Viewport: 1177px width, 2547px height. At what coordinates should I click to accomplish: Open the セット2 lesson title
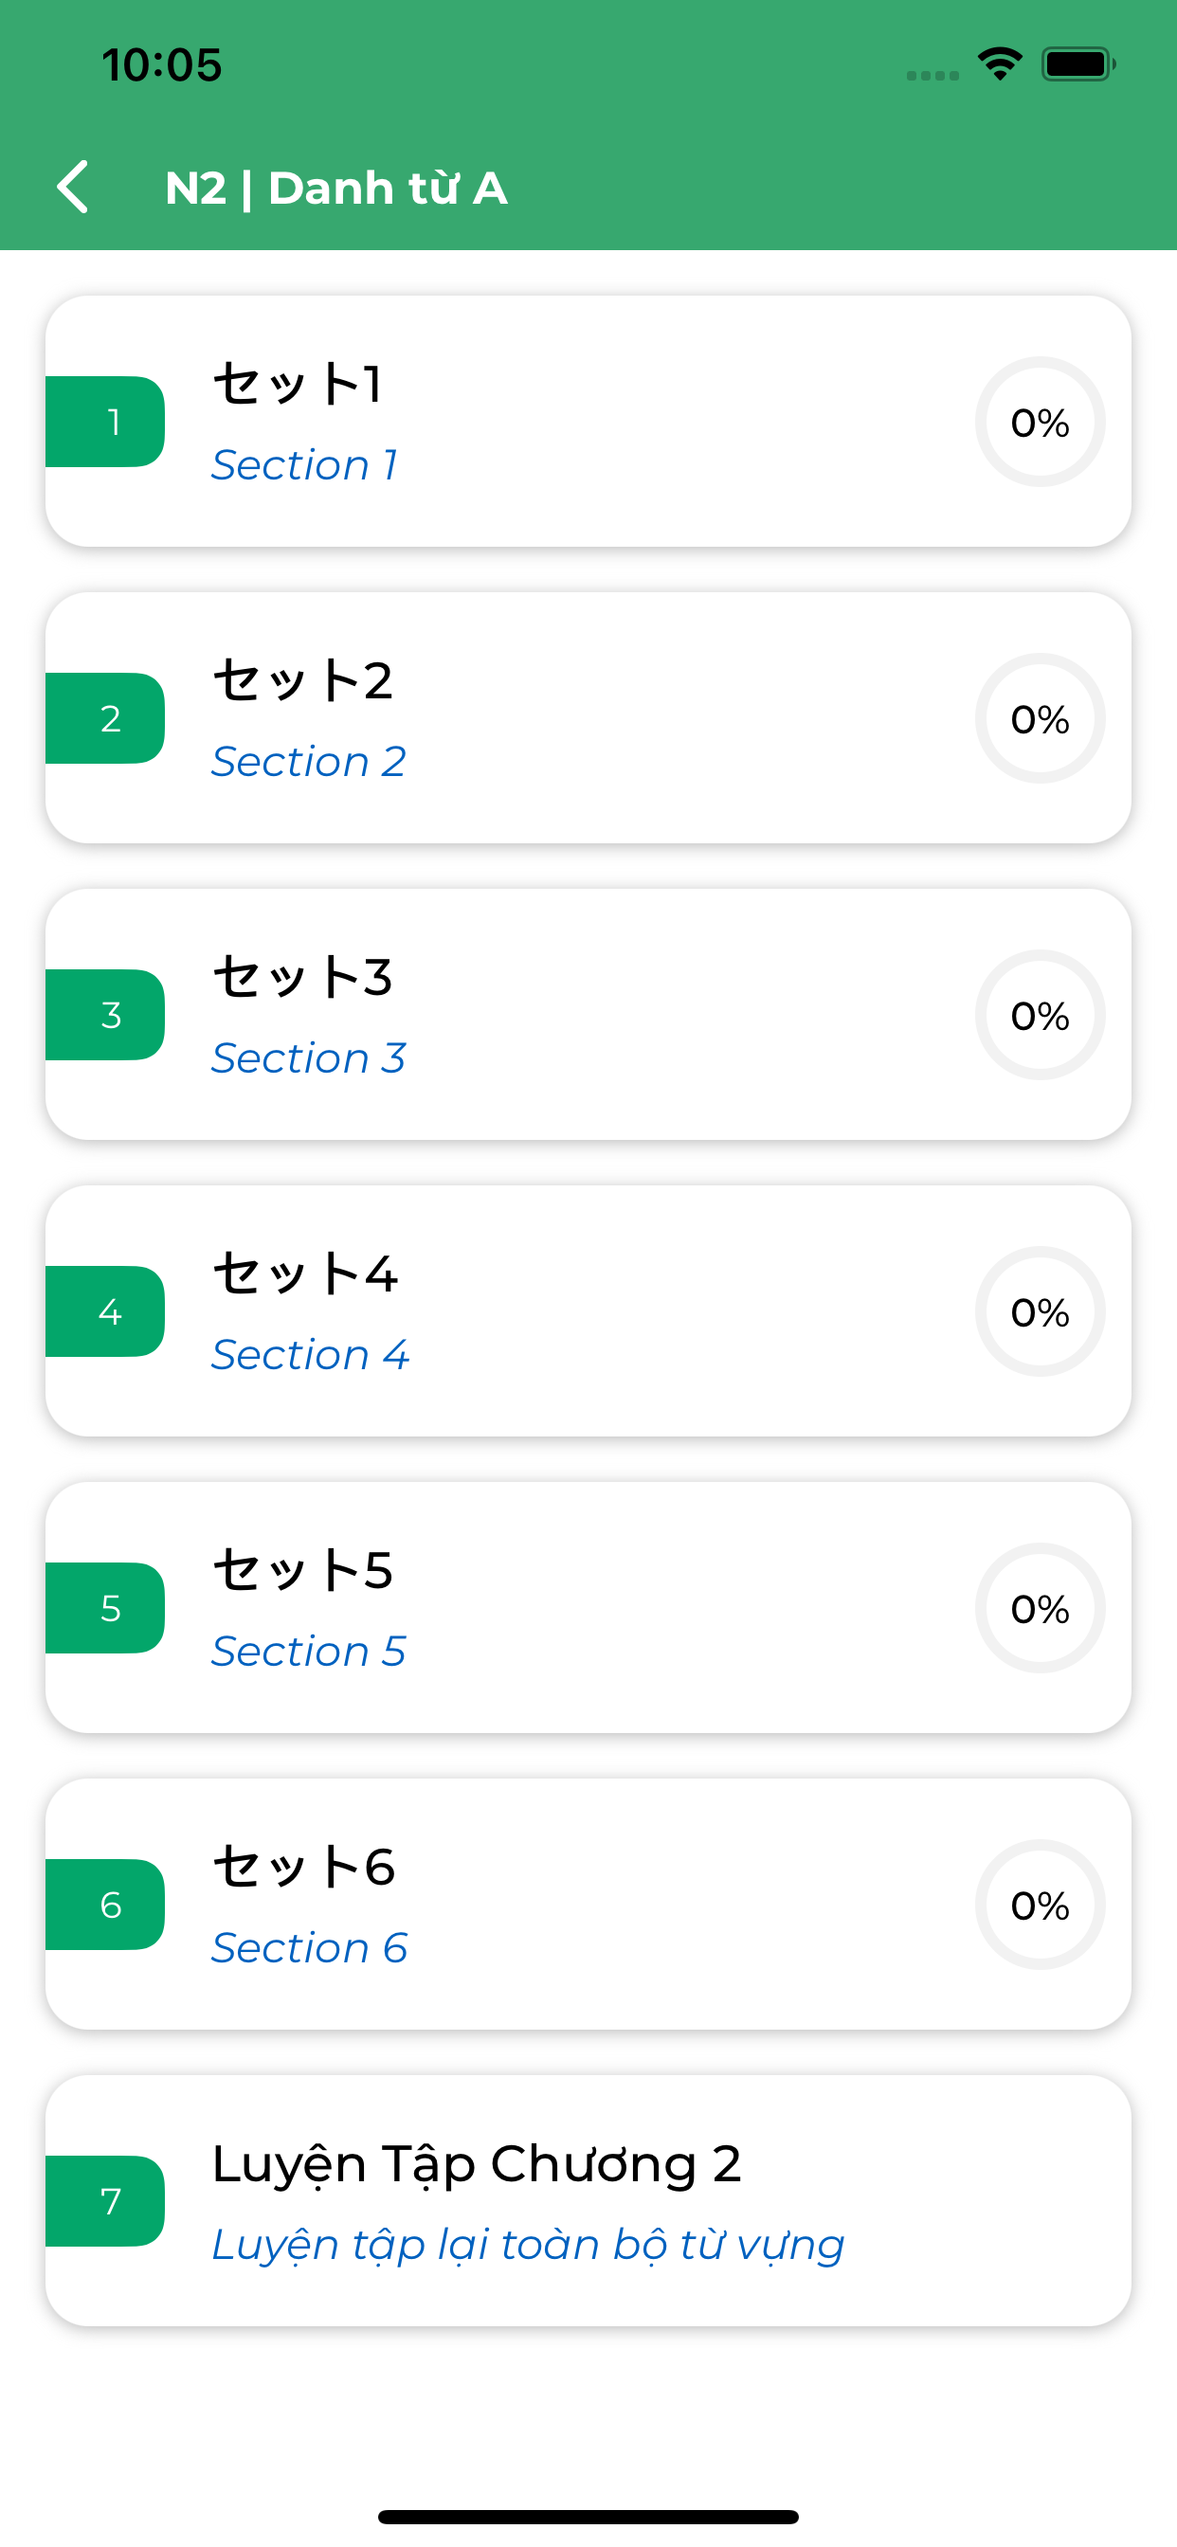point(302,679)
